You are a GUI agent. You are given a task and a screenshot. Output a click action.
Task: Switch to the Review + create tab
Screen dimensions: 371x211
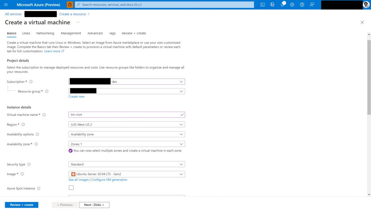[134, 33]
